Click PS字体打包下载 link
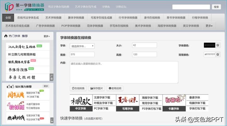The image size is (227, 126). [x=152, y=108]
